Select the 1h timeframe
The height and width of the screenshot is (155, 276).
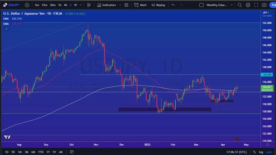(x=60, y=5)
